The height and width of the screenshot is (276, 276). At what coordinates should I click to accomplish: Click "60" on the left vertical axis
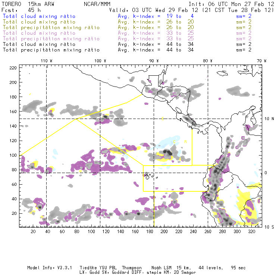(14, 184)
